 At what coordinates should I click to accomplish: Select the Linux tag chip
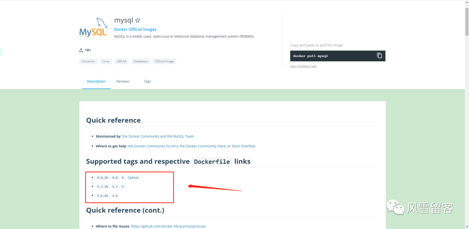106,61
